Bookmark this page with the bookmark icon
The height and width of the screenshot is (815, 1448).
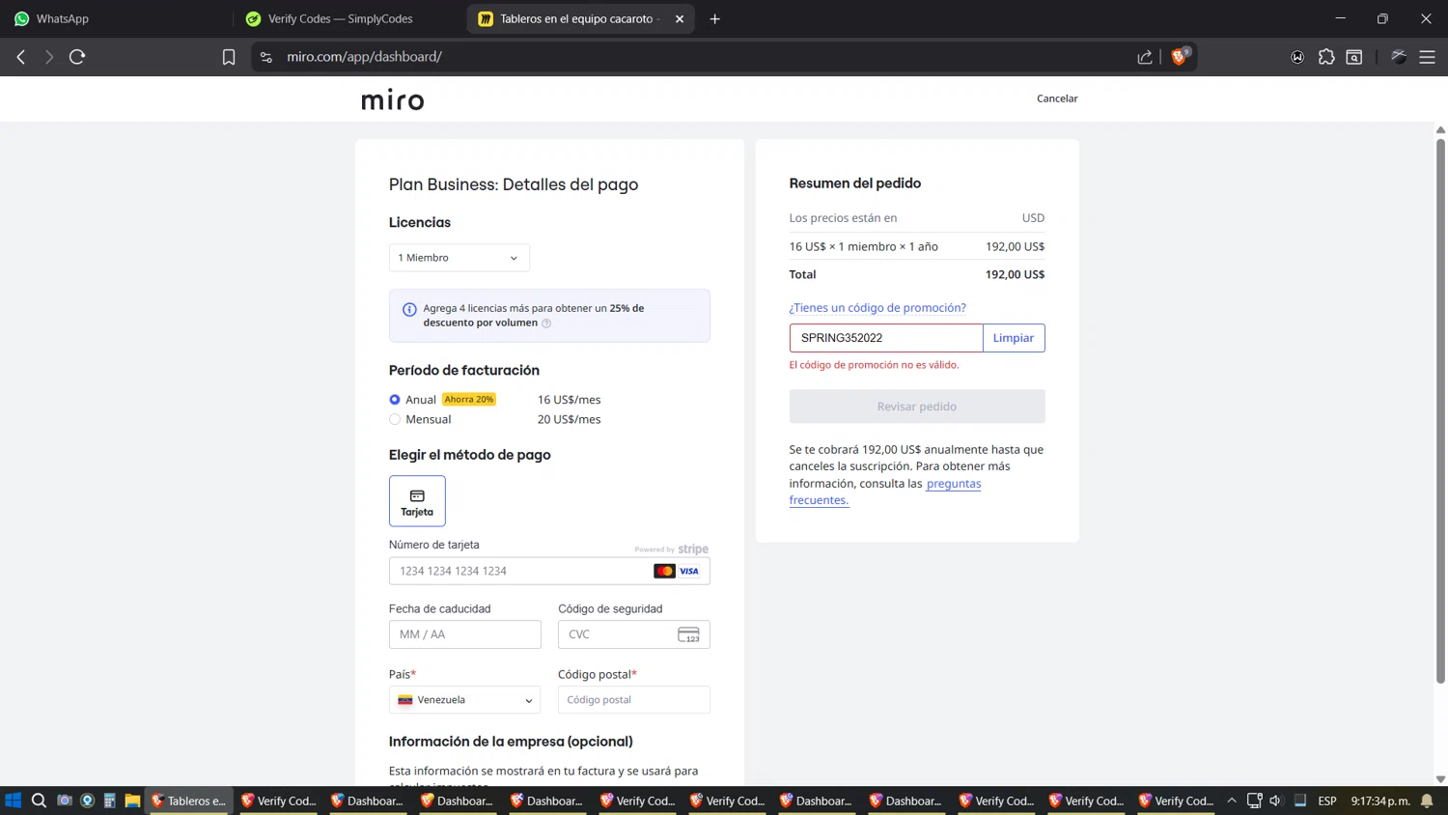(229, 57)
